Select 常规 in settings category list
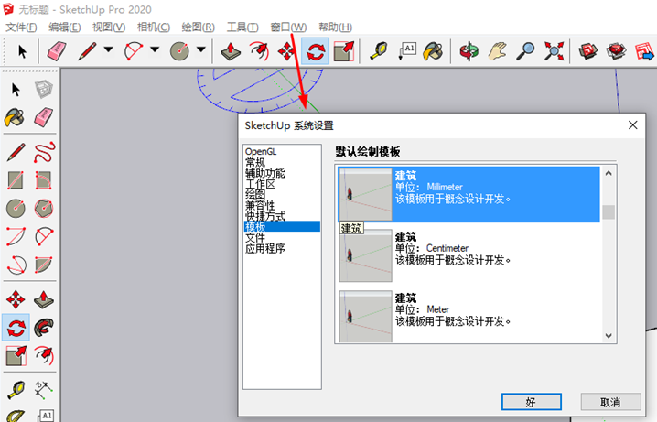Screen dimensions: 657x422 255,162
